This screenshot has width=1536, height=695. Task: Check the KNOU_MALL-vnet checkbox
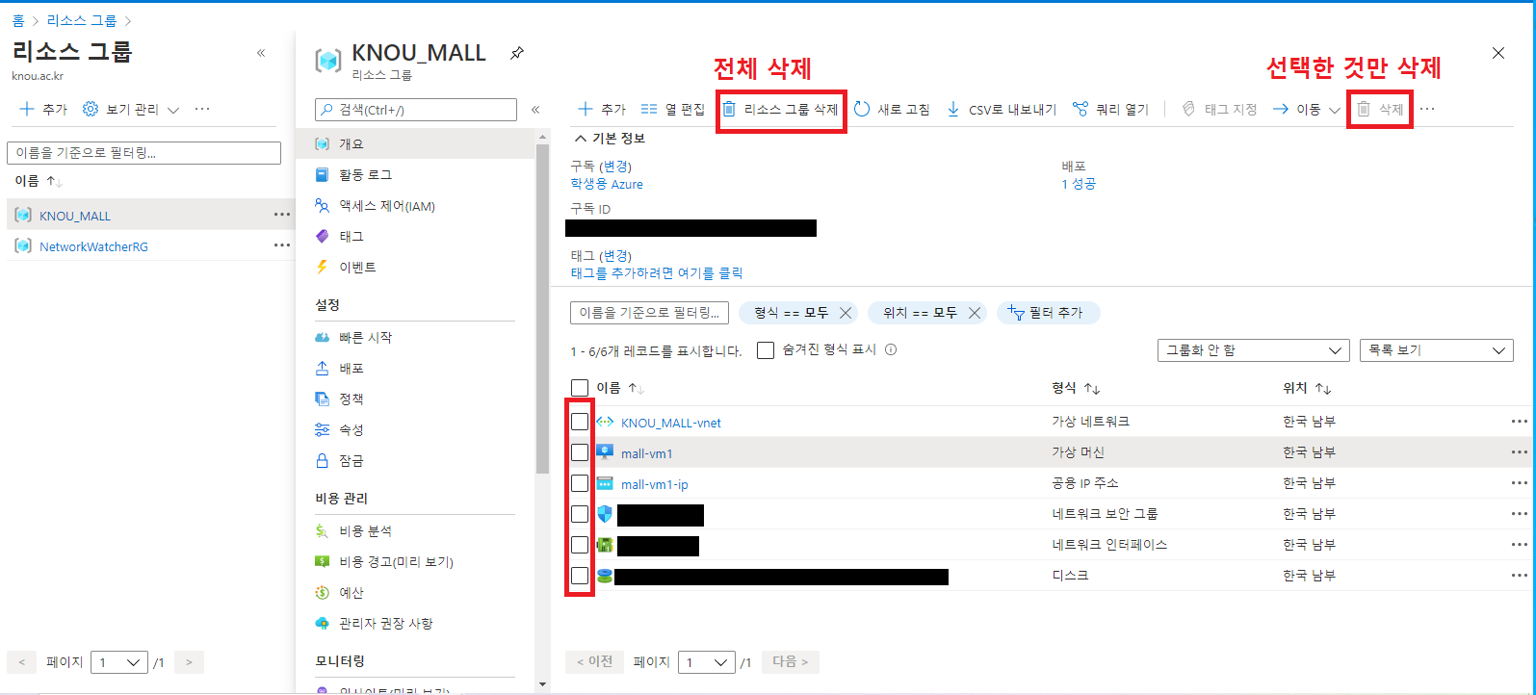click(580, 422)
